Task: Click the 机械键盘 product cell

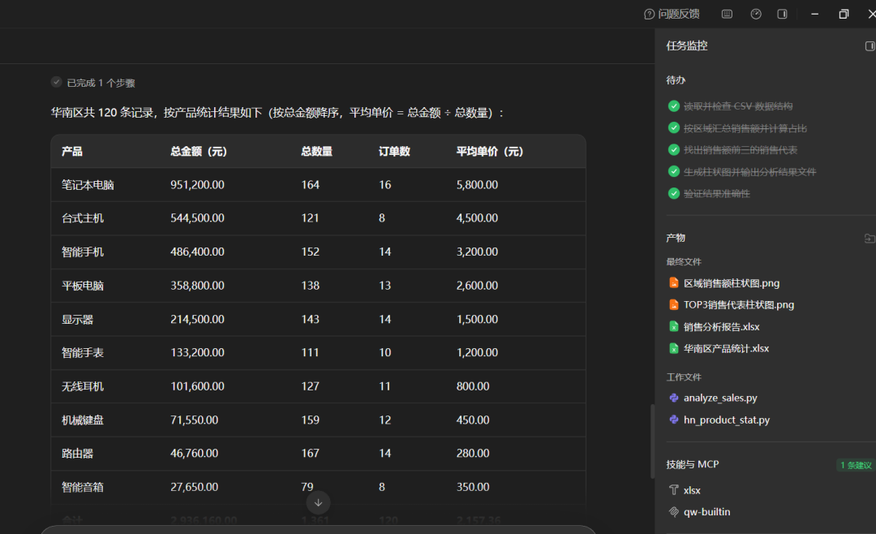Action: coord(83,420)
